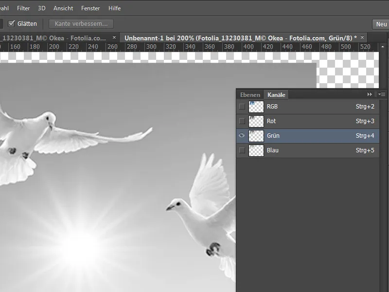Switch to the Ebenen panel tab
This screenshot has width=389, height=292.
pyautogui.click(x=250, y=95)
